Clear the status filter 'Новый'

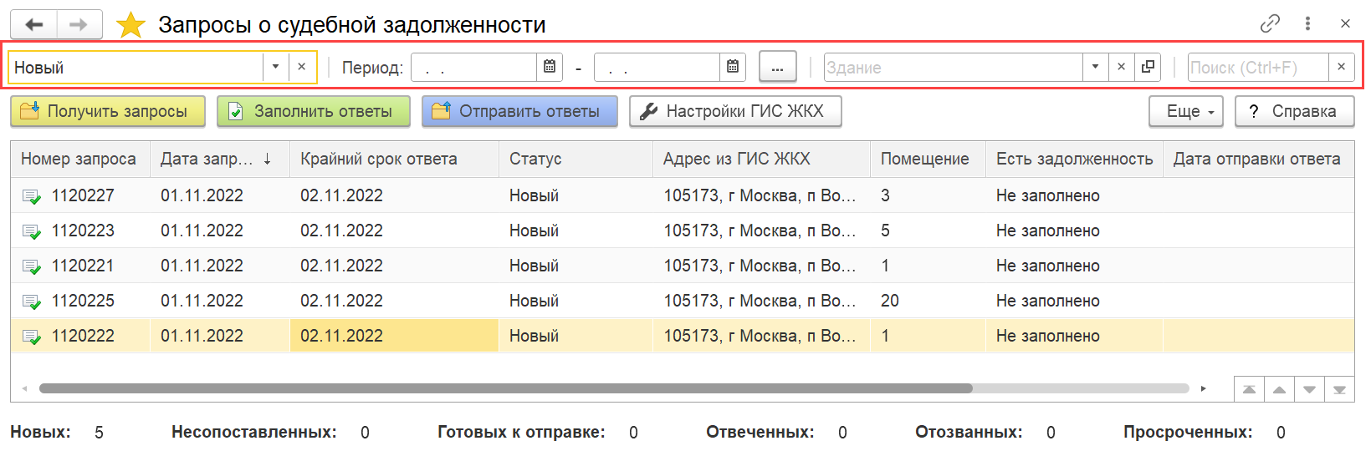pos(302,67)
